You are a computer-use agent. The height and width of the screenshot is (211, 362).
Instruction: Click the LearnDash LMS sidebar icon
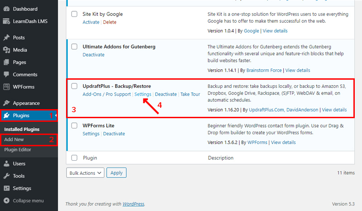coord(6,21)
